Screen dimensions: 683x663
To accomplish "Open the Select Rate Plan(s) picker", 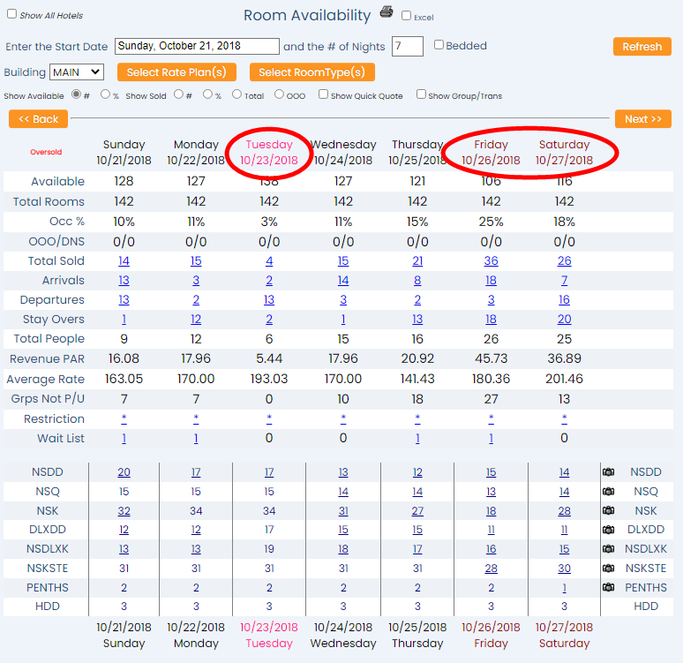I will (176, 72).
